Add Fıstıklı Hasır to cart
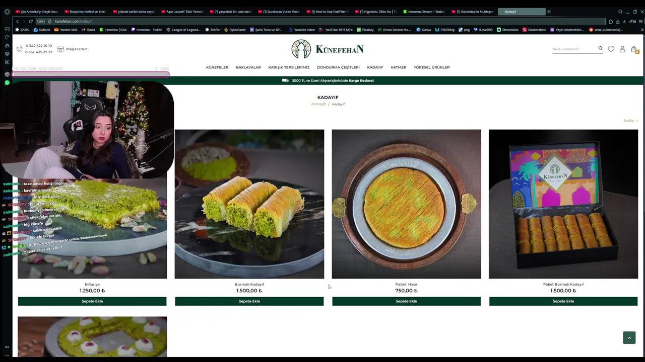This screenshot has width=645, height=362. (x=406, y=301)
